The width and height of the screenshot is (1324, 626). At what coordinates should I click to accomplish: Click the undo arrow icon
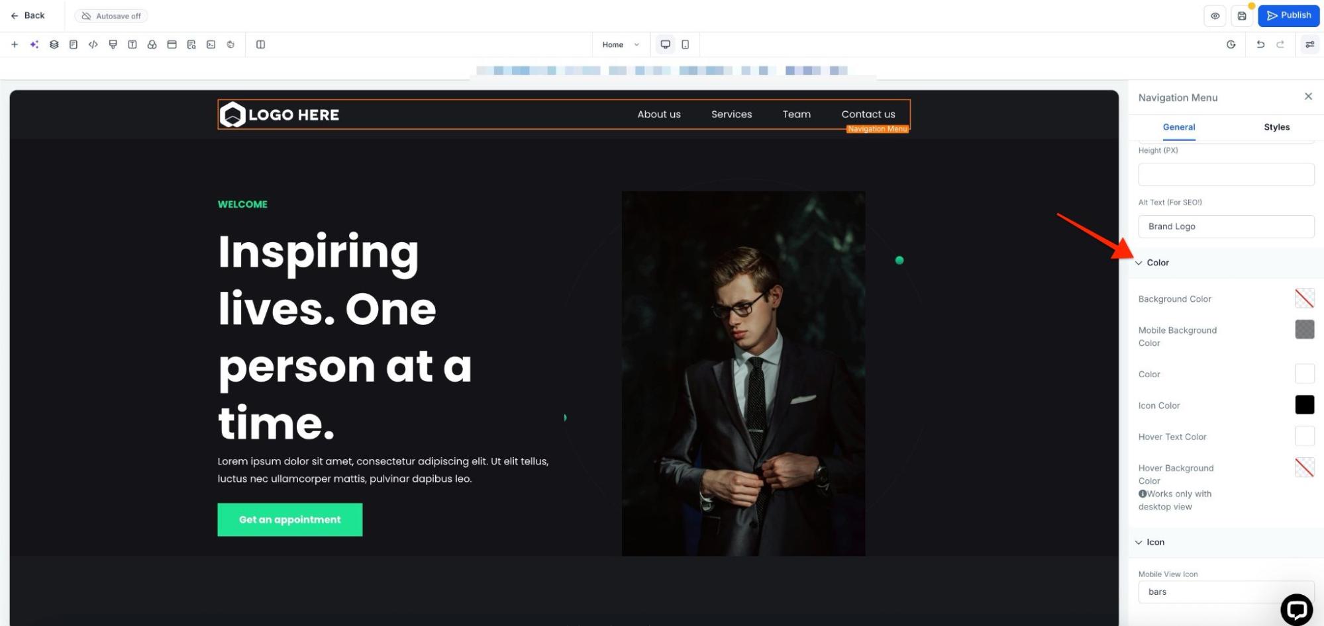click(x=1260, y=44)
